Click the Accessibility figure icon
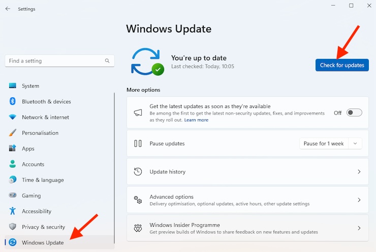This screenshot has height=252, width=376. pos(13,211)
